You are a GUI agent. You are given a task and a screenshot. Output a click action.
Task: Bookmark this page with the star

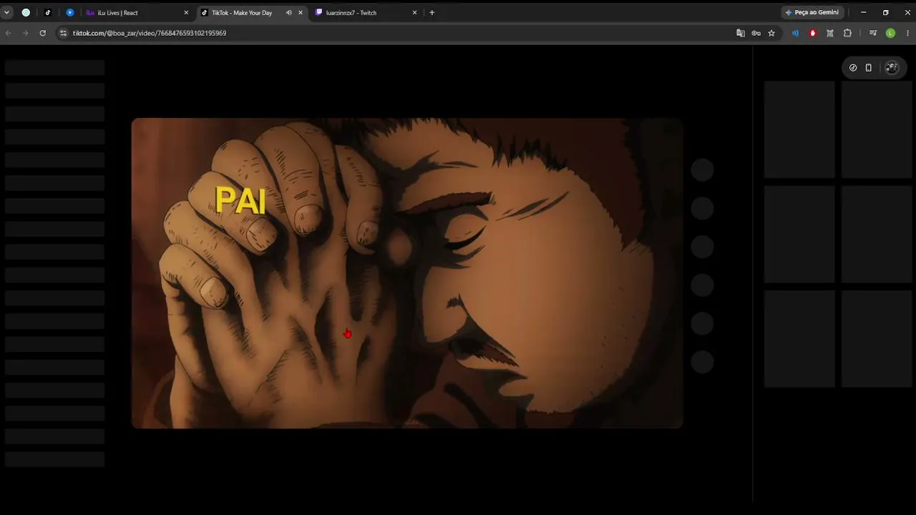click(x=771, y=33)
